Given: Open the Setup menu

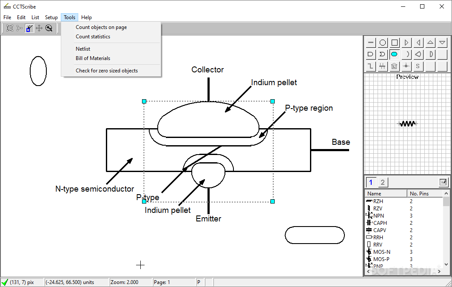Looking at the screenshot, I should click(51, 17).
